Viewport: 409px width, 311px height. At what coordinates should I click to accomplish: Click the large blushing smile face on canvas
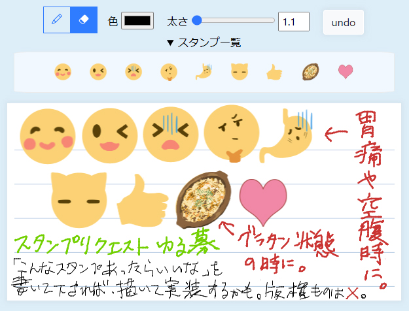coord(48,136)
